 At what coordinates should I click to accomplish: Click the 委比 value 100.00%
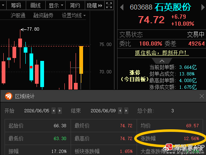tap(151, 44)
